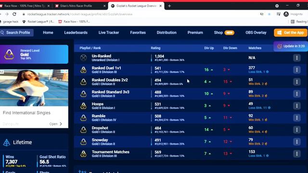Click the Tournament Matches playlist name
Image resolution: width=308 pixels, height=173 pixels.
pos(110,152)
